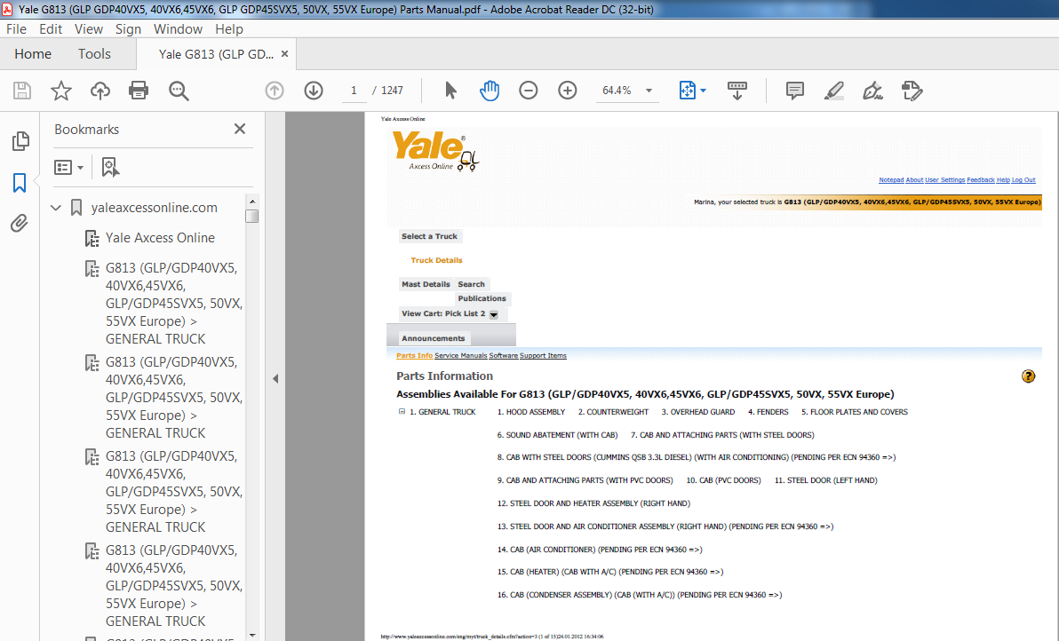This screenshot has height=641, width=1059.
Task: Click bookmarks scroll down arrow
Action: (x=252, y=635)
